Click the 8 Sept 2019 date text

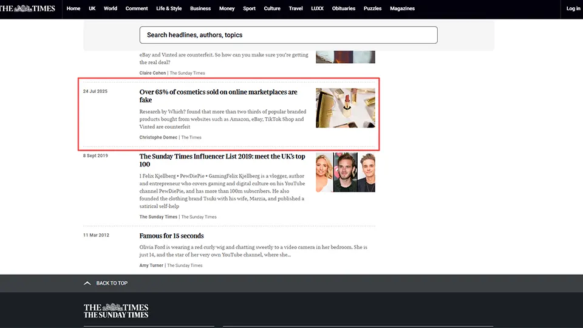(x=95, y=155)
